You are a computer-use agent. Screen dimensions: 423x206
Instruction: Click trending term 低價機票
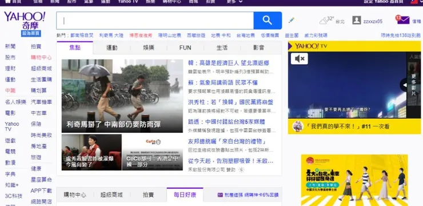tap(270, 35)
